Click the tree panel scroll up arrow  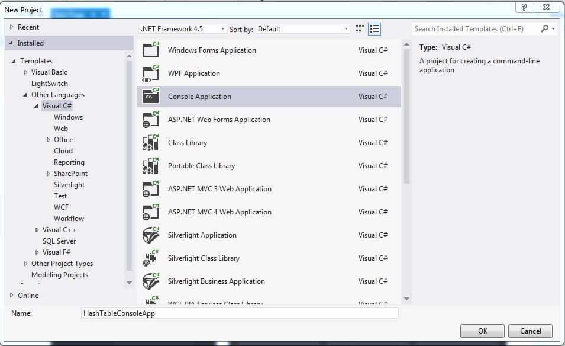click(x=129, y=56)
